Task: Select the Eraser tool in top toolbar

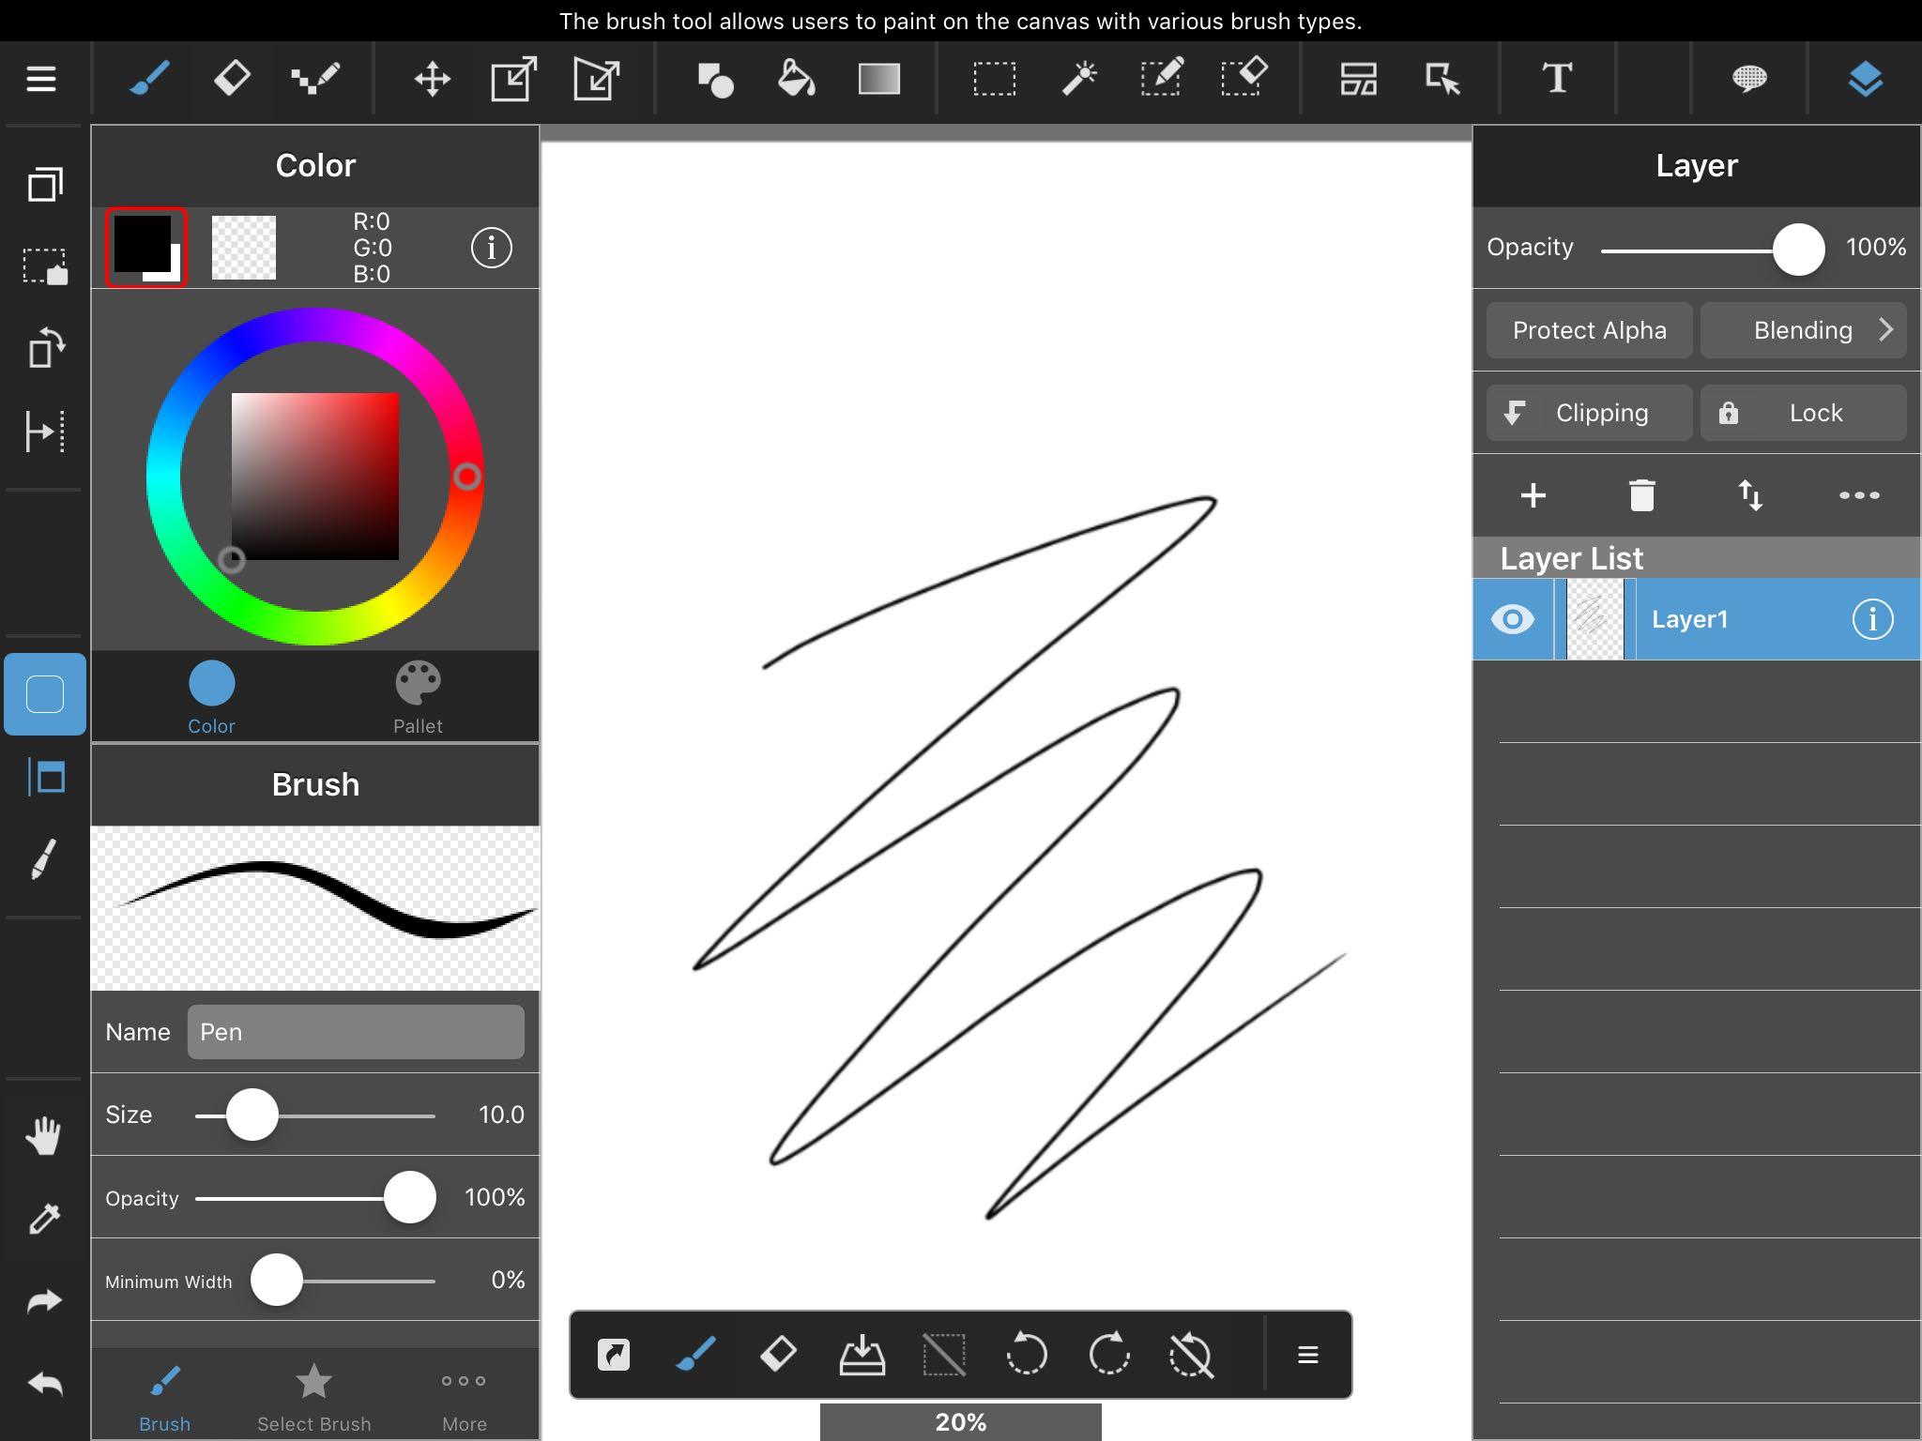Action: (x=232, y=78)
